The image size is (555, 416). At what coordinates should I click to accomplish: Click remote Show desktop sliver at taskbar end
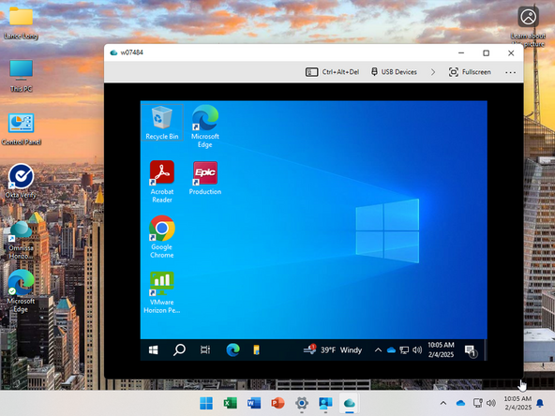486,350
